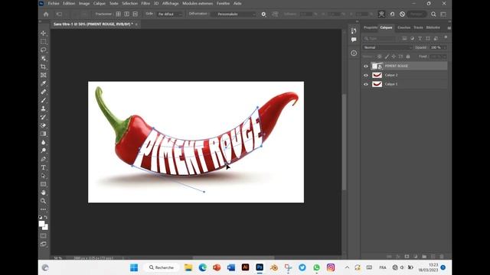
Task: Select the Blur tool
Action: click(x=44, y=143)
